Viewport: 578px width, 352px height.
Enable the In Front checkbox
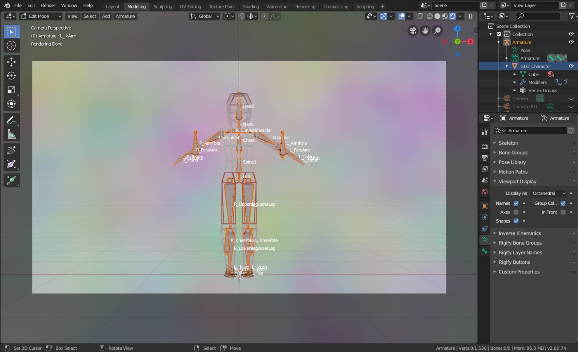(x=563, y=212)
